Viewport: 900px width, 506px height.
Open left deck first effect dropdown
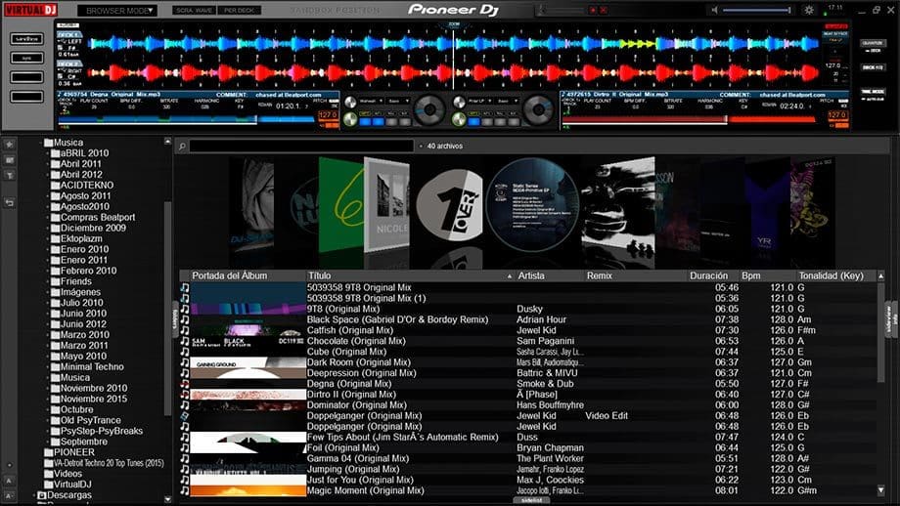pos(371,101)
